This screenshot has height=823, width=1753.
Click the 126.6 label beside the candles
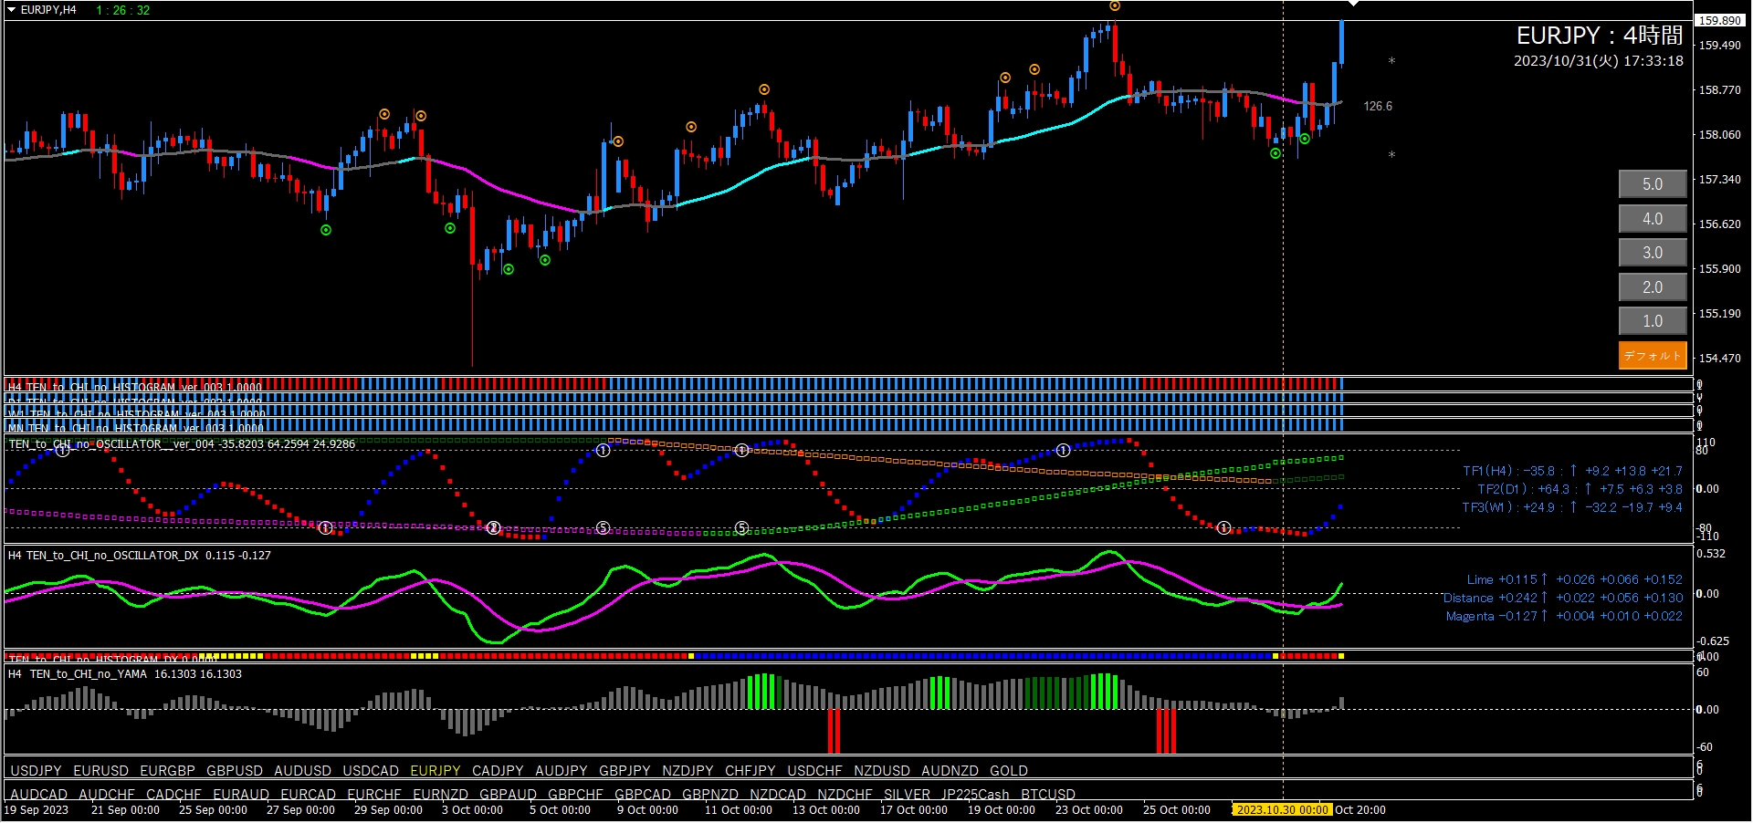click(1378, 107)
